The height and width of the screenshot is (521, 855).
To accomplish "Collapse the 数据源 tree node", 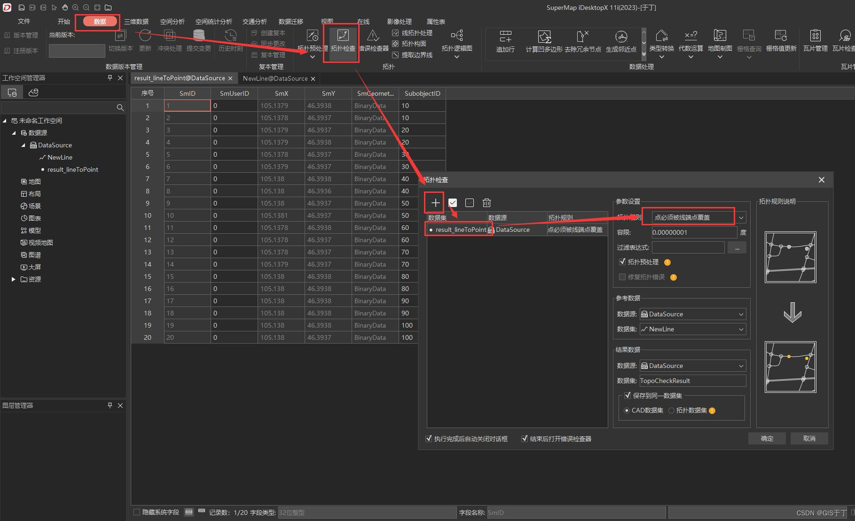I will pyautogui.click(x=14, y=133).
